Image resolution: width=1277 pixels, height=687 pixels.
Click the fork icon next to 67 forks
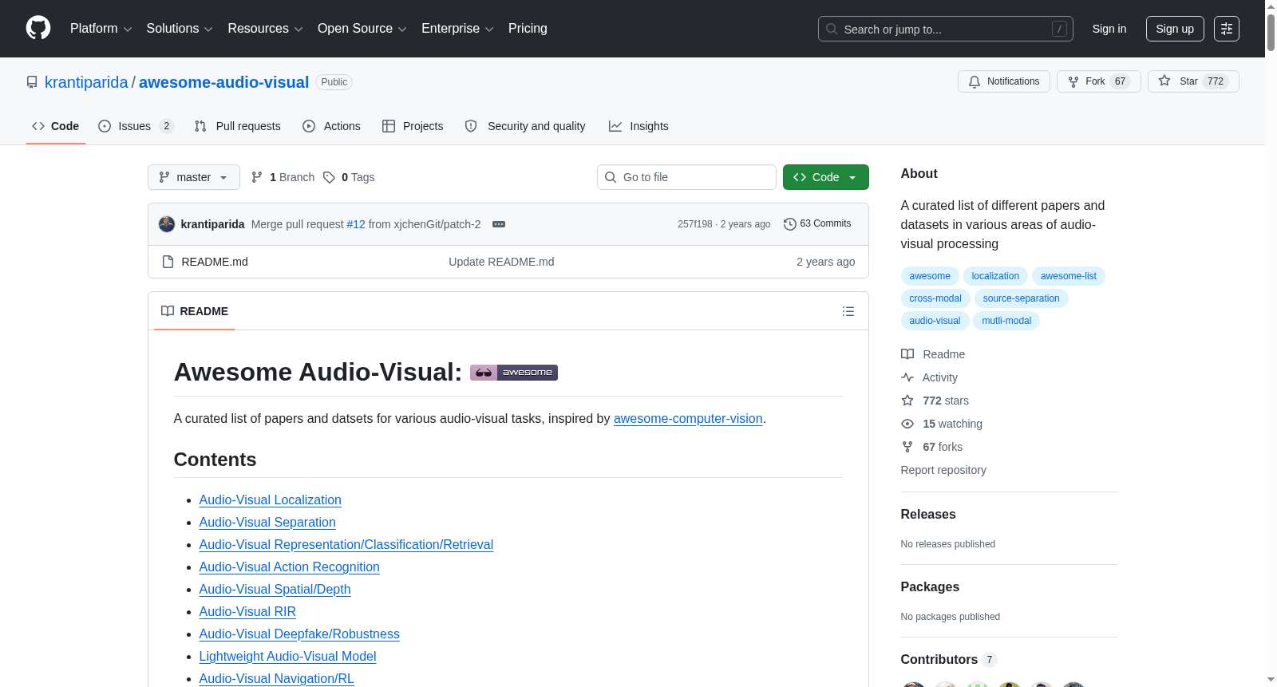(x=907, y=447)
